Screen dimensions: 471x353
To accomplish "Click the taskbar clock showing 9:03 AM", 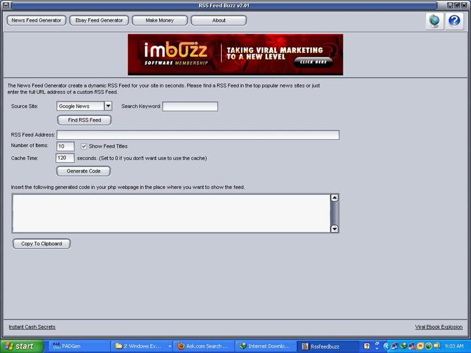I will point(454,346).
